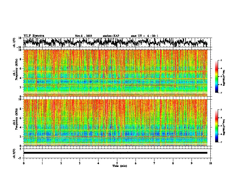
Task: Click the "2" kHz tick on ch.1 spectrogram
Action: (21, 87)
